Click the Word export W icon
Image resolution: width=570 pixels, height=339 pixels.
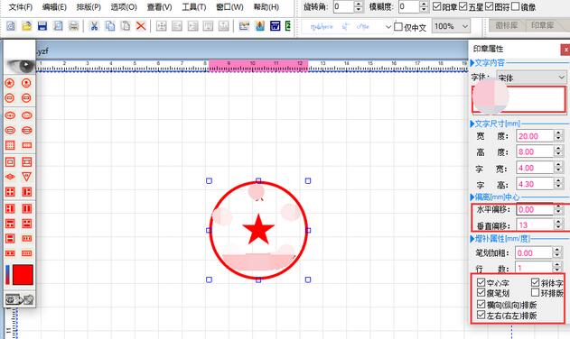[x=276, y=26]
